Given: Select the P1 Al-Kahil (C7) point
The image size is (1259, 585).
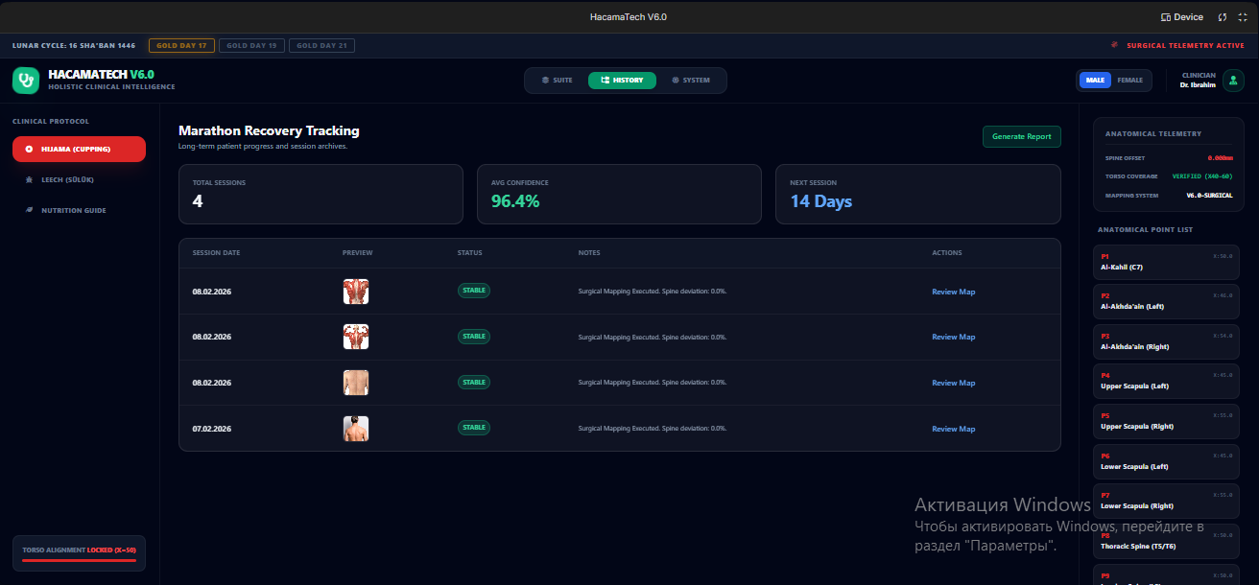Looking at the screenshot, I should coord(1165,262).
